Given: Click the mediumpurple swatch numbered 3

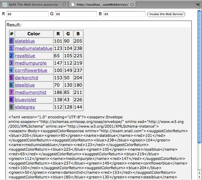Looking at the screenshot, I should click(x=12, y=63).
